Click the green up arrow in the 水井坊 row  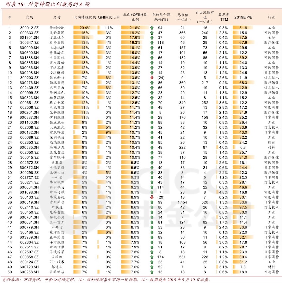[x=152, y=227]
